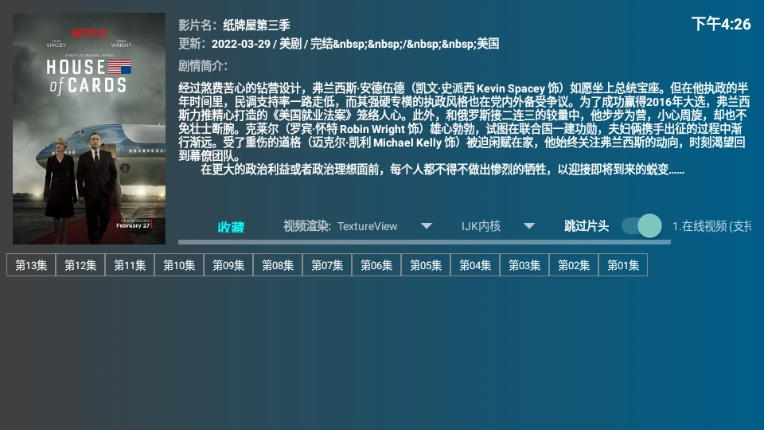Expand the IJK内核 player kernel dropdown
764x430 pixels.
click(x=481, y=226)
